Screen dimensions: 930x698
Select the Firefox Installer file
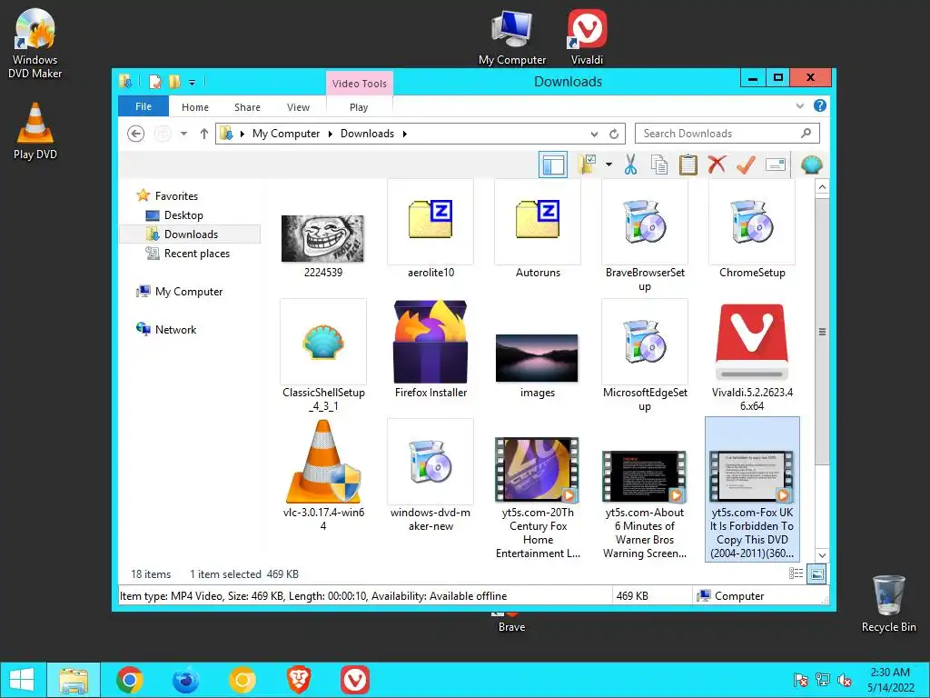(x=430, y=347)
